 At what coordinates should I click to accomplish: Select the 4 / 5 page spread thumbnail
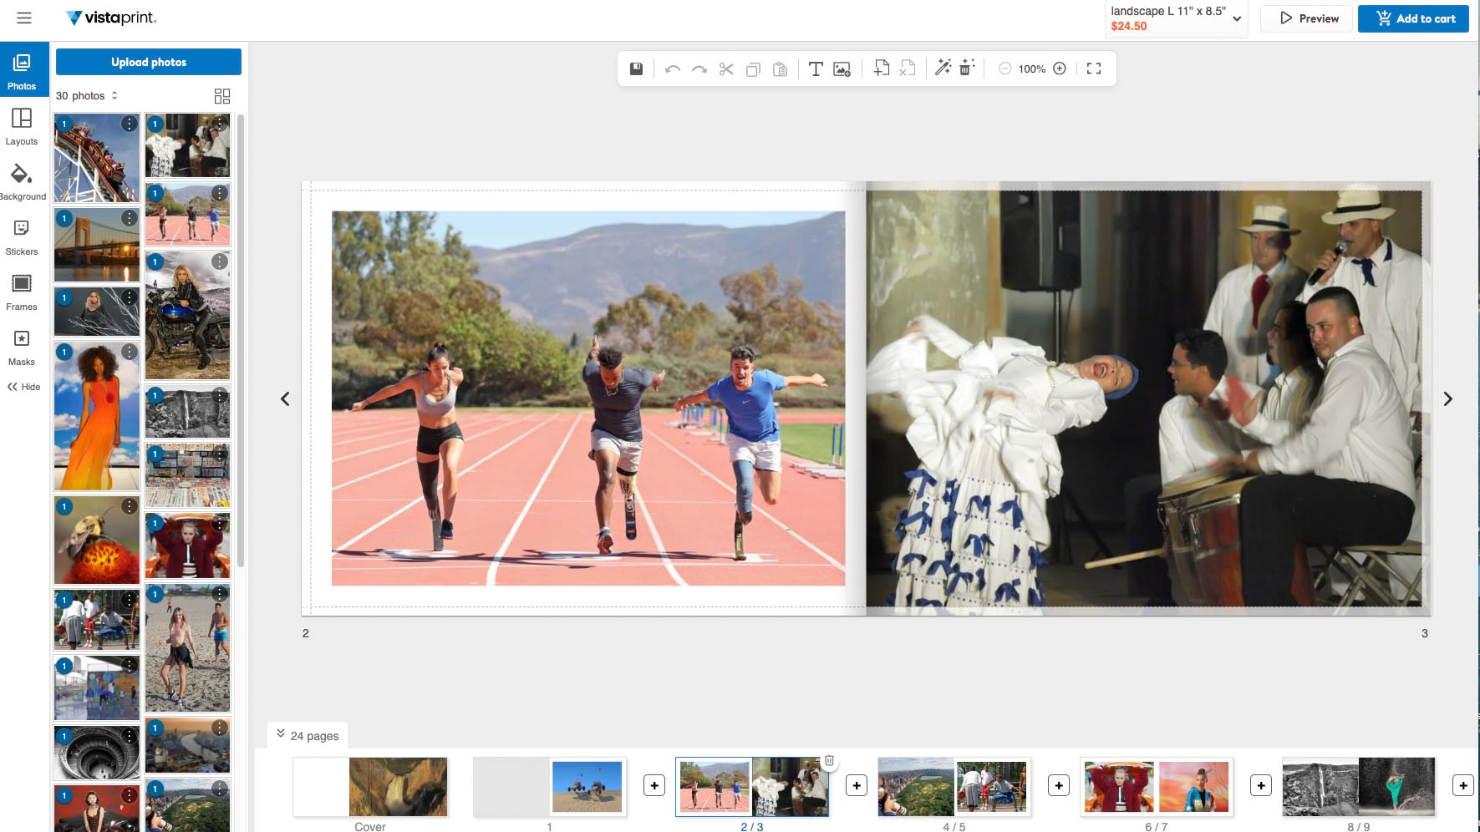click(954, 787)
